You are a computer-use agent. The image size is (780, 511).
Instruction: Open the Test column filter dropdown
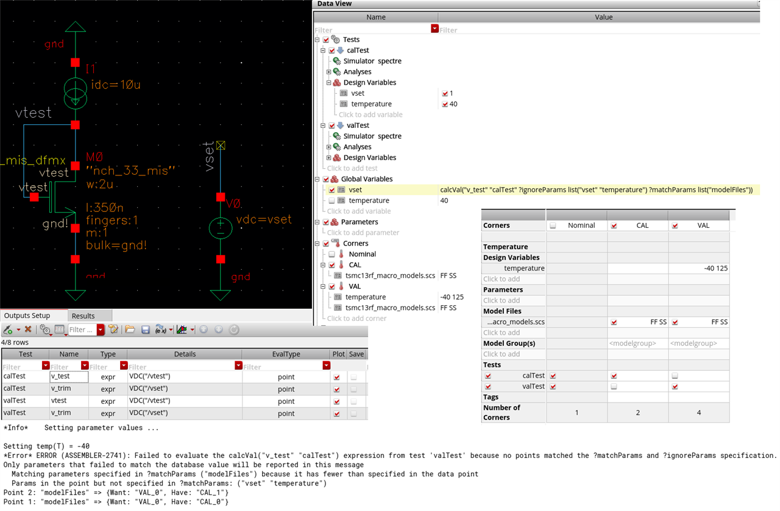(x=46, y=365)
